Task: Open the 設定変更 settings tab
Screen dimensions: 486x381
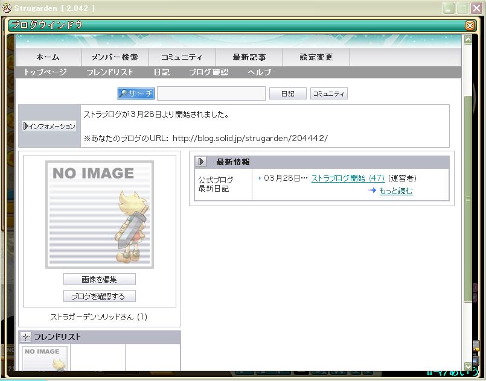Action: point(316,57)
